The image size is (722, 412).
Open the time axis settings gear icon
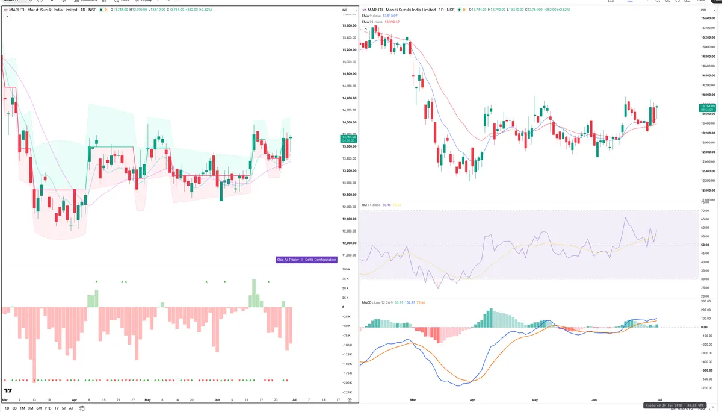coord(350,399)
